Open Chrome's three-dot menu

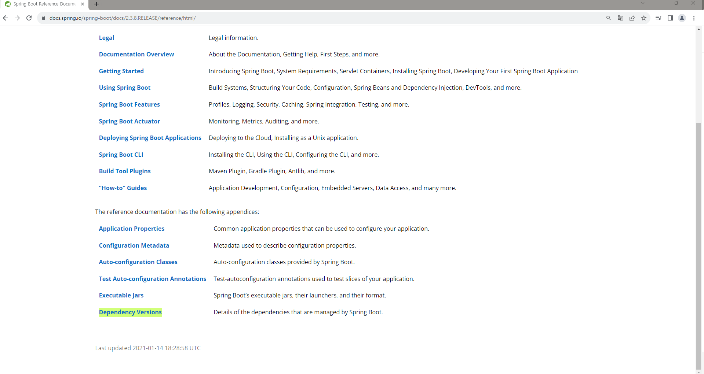coord(694,18)
